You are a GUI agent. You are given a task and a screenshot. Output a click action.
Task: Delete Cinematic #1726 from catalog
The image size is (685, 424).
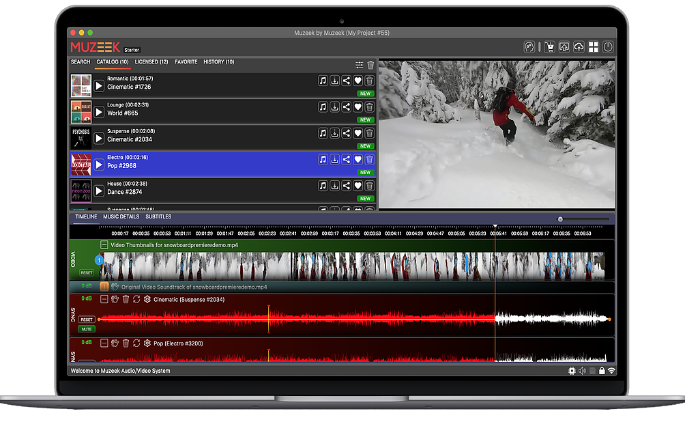[370, 81]
